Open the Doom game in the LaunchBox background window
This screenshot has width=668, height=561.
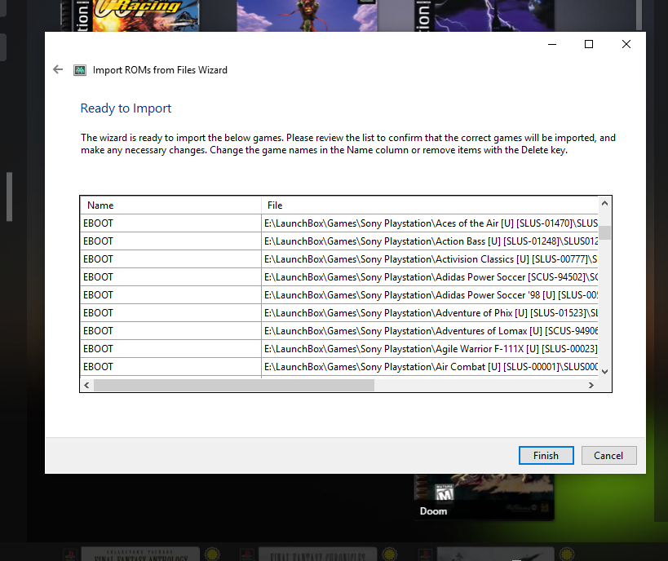coord(484,497)
